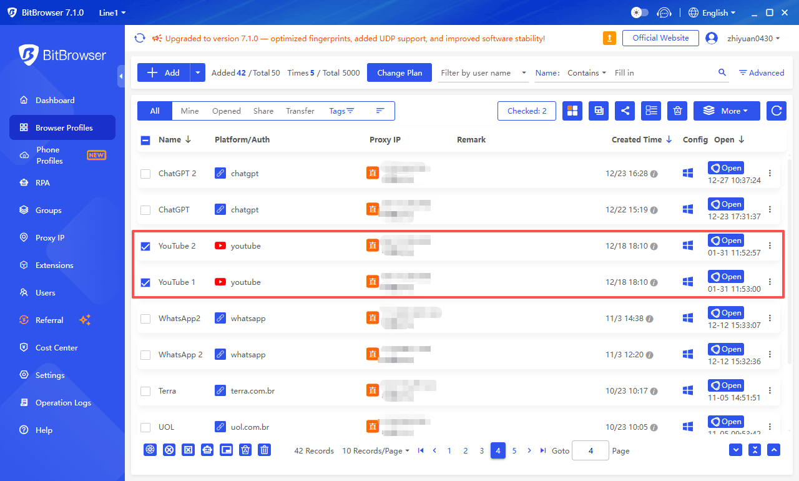The image size is (799, 481).
Task: Uncheck the YouTube 2 profile checkbox
Action: (x=145, y=246)
